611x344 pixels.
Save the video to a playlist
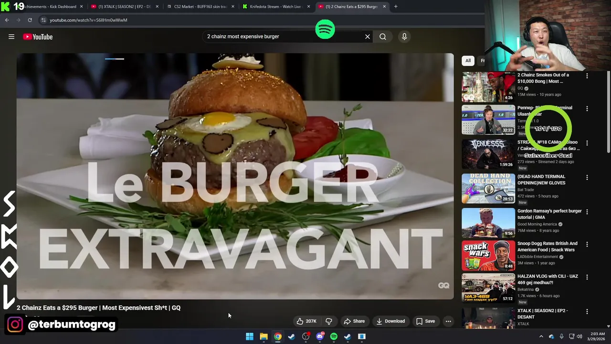[425, 321]
